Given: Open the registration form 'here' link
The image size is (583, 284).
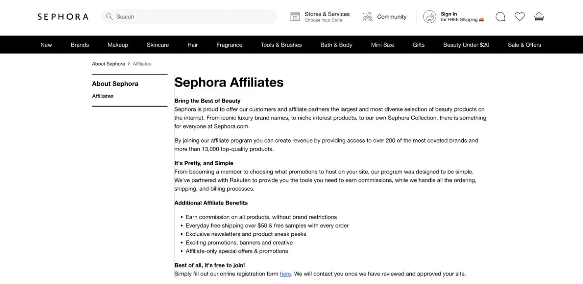Looking at the screenshot, I should click(x=286, y=274).
